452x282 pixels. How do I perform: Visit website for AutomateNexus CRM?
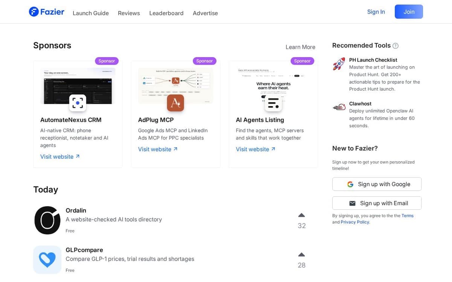coord(60,157)
